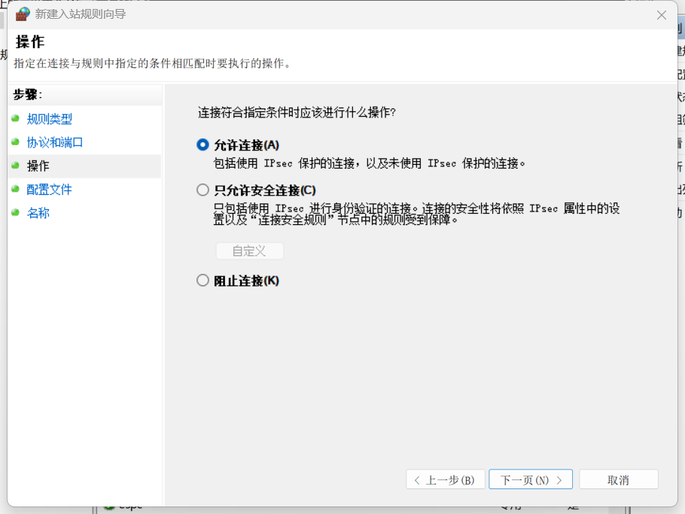Viewport: 685px width, 514px height.
Task: Click green bullet beside 规则类型
Action: click(15, 118)
